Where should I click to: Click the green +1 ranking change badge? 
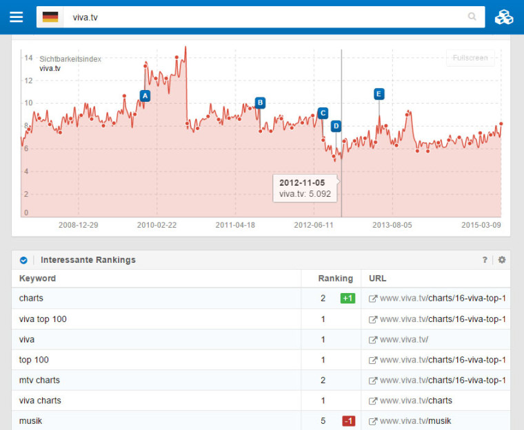pos(347,298)
